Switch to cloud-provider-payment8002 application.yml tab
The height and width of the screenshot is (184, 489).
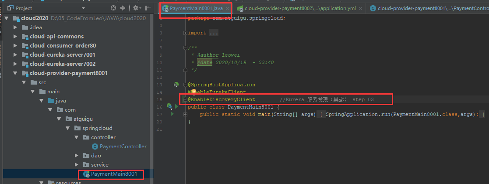coord(300,8)
